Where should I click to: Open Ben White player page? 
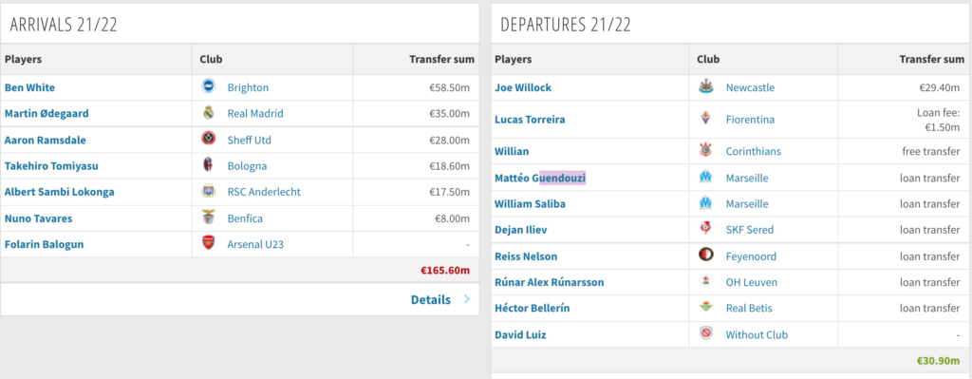tap(29, 87)
